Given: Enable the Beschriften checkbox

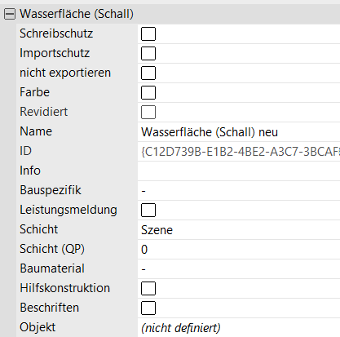Looking at the screenshot, I should [x=148, y=308].
